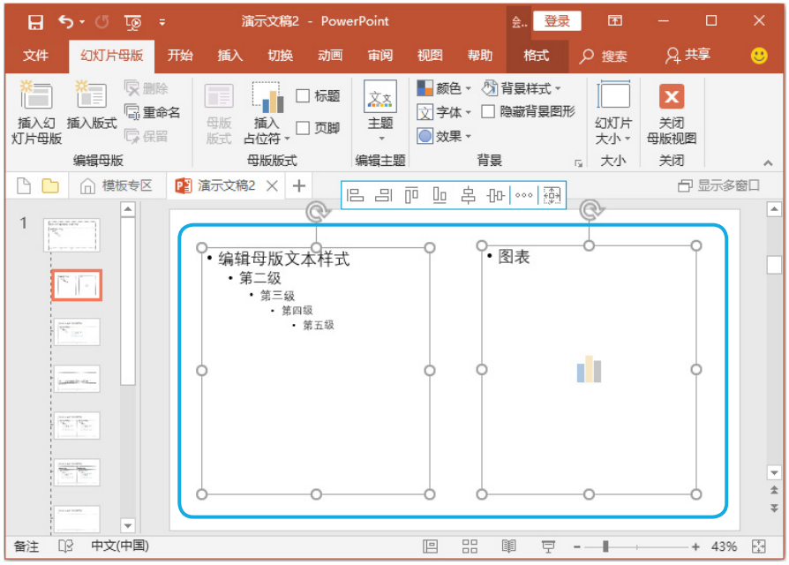Align middle vertically icon in floating toolbar
Viewport: 789px width, 565px height.
point(496,195)
